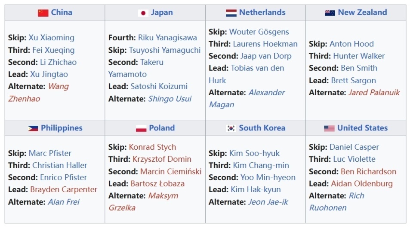Open Daniel Casper player link
The height and width of the screenshot is (230, 413).
(x=354, y=147)
